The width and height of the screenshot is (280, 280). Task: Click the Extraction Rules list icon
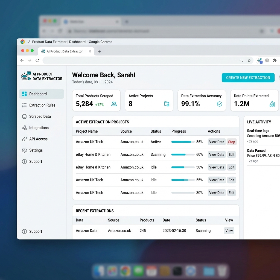24,105
